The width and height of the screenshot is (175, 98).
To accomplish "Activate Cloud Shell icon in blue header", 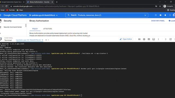I will pyautogui.click(x=156, y=15).
